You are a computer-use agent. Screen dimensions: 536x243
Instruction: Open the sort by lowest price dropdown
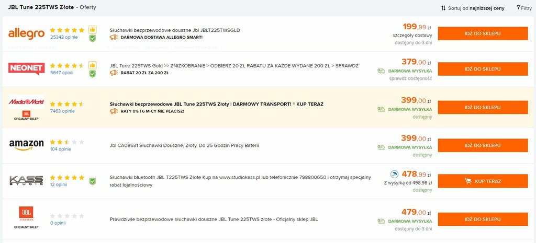point(473,8)
